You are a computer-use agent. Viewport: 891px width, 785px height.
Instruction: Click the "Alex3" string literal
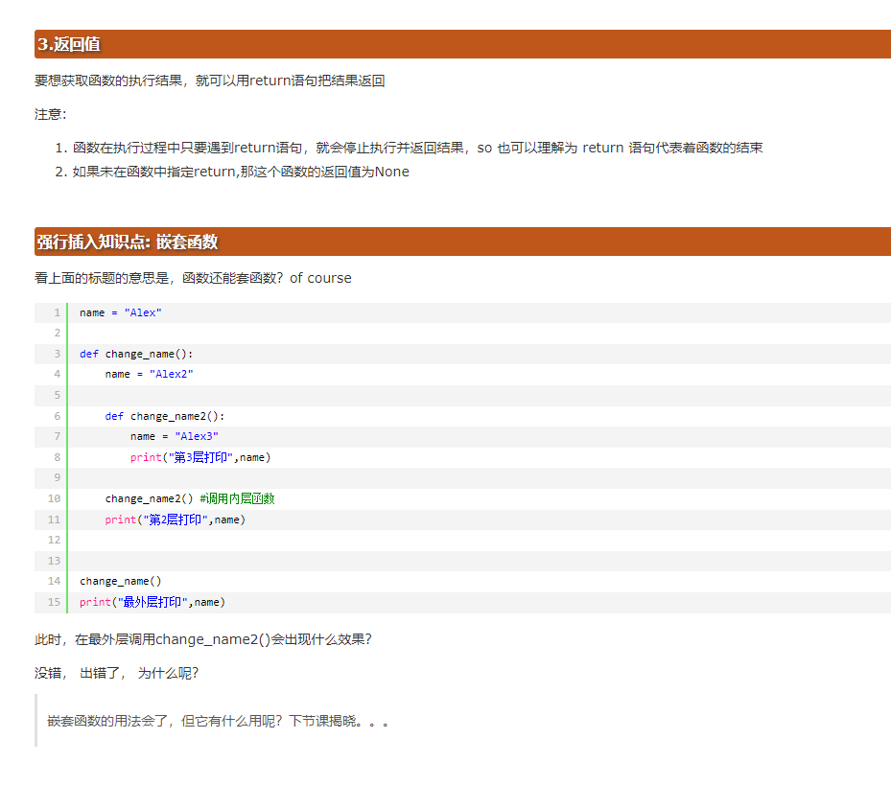[197, 436]
